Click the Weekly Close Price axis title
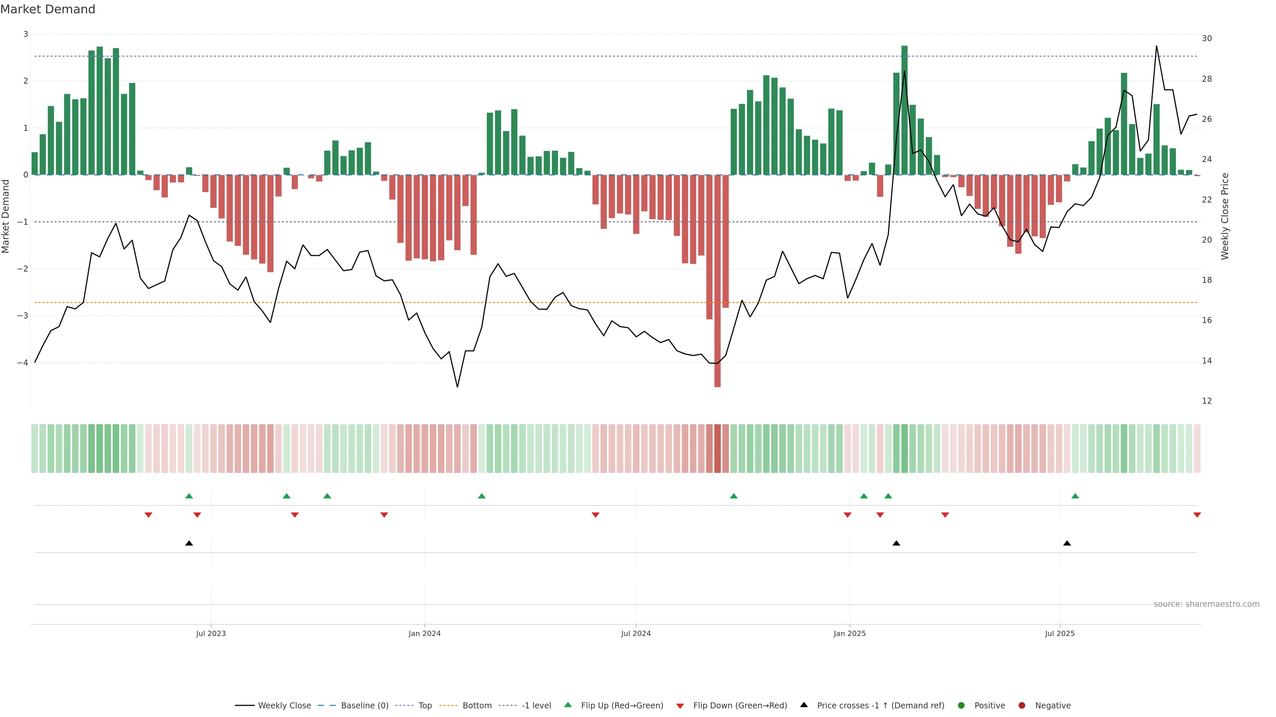 [x=1225, y=216]
